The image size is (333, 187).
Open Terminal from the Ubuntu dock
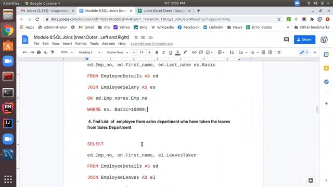8,92
